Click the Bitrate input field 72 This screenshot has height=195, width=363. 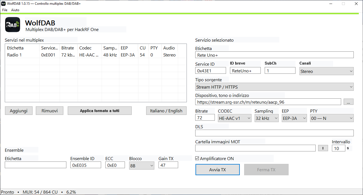205,117
